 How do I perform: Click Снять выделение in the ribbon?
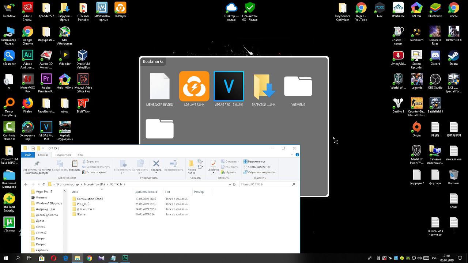coord(257,167)
